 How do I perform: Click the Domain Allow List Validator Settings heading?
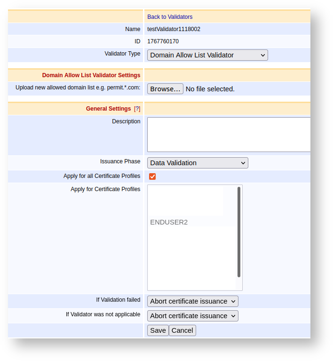coord(91,75)
